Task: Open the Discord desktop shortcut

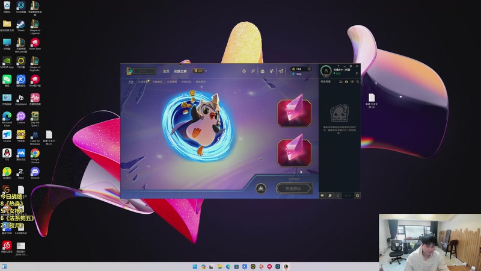Action: pos(35,173)
